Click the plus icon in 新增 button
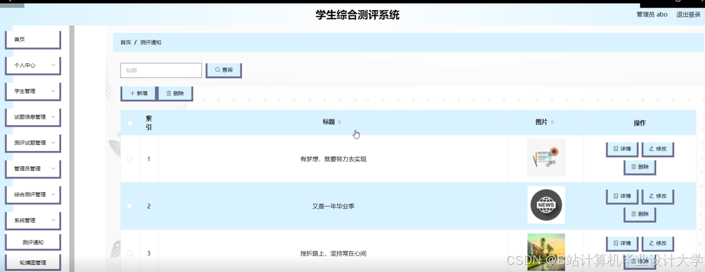Viewport: 705px width, 272px height. pos(132,94)
